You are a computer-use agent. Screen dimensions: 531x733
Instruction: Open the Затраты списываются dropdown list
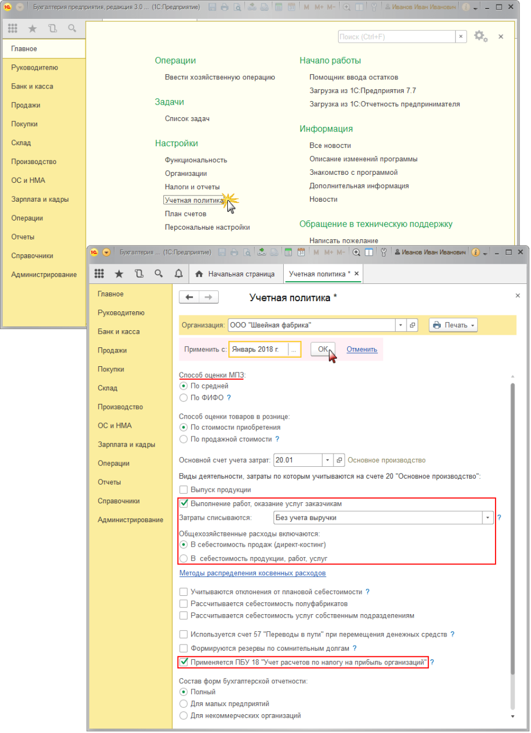(x=488, y=518)
